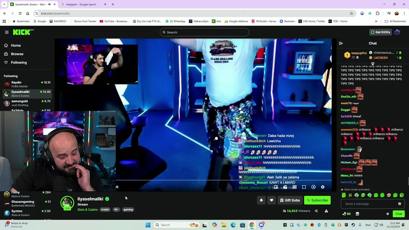Click the Get KICKs button
The height and width of the screenshot is (230, 409).
point(380,32)
